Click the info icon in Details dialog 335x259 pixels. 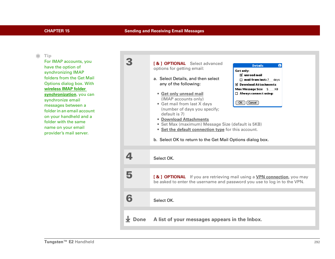pos(280,66)
